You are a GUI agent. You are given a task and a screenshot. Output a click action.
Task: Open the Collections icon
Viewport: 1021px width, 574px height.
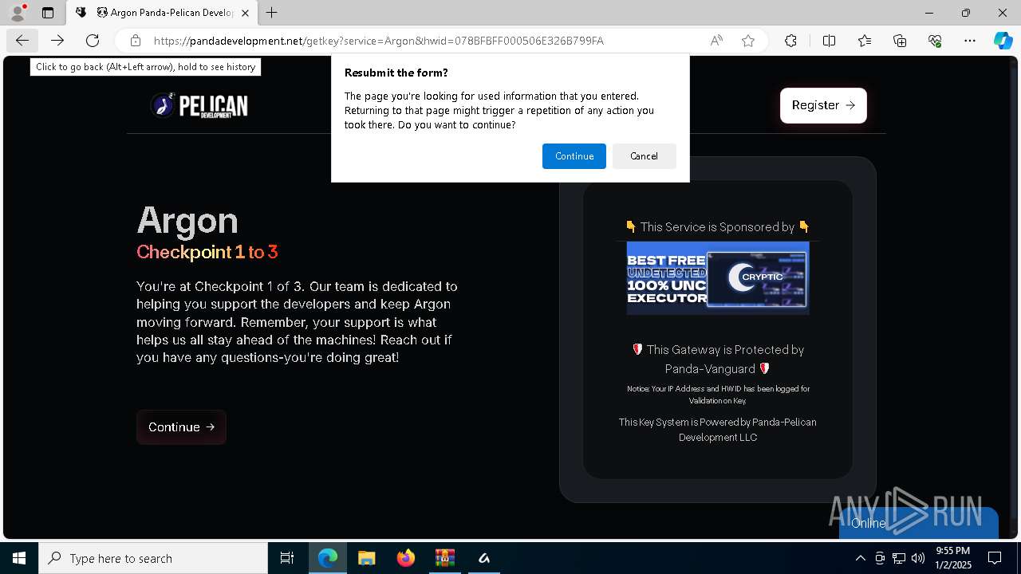tap(900, 41)
